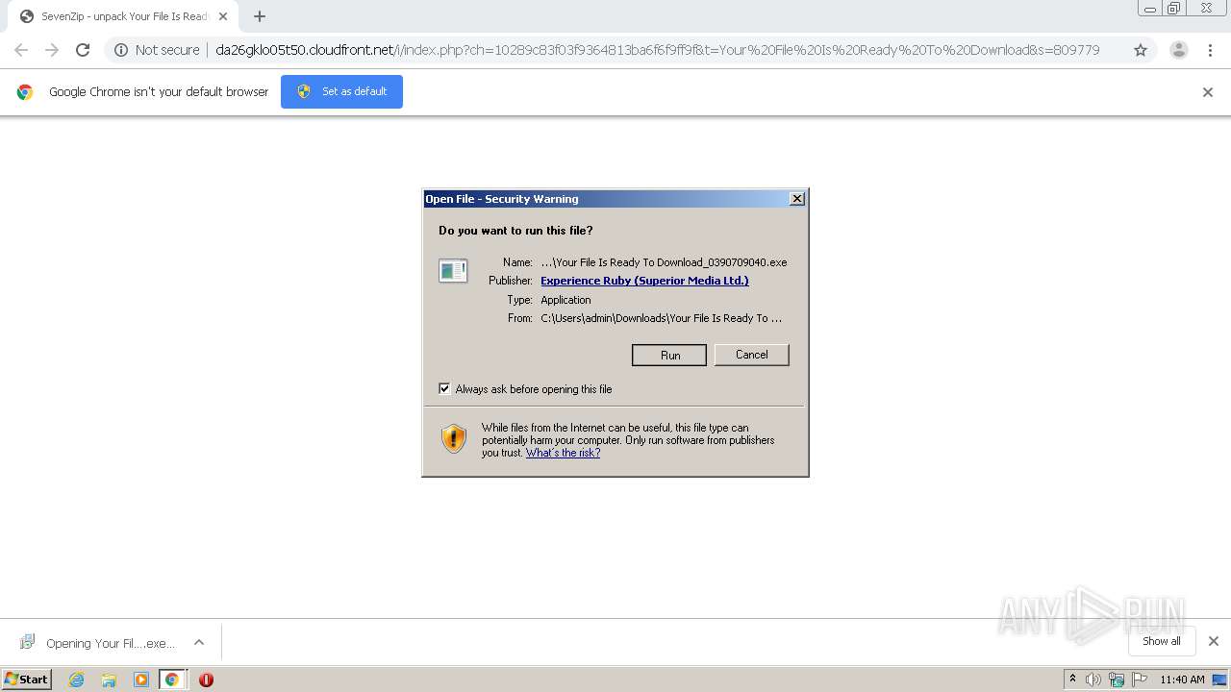Open the Chrome profile avatar icon

pos(1179,50)
